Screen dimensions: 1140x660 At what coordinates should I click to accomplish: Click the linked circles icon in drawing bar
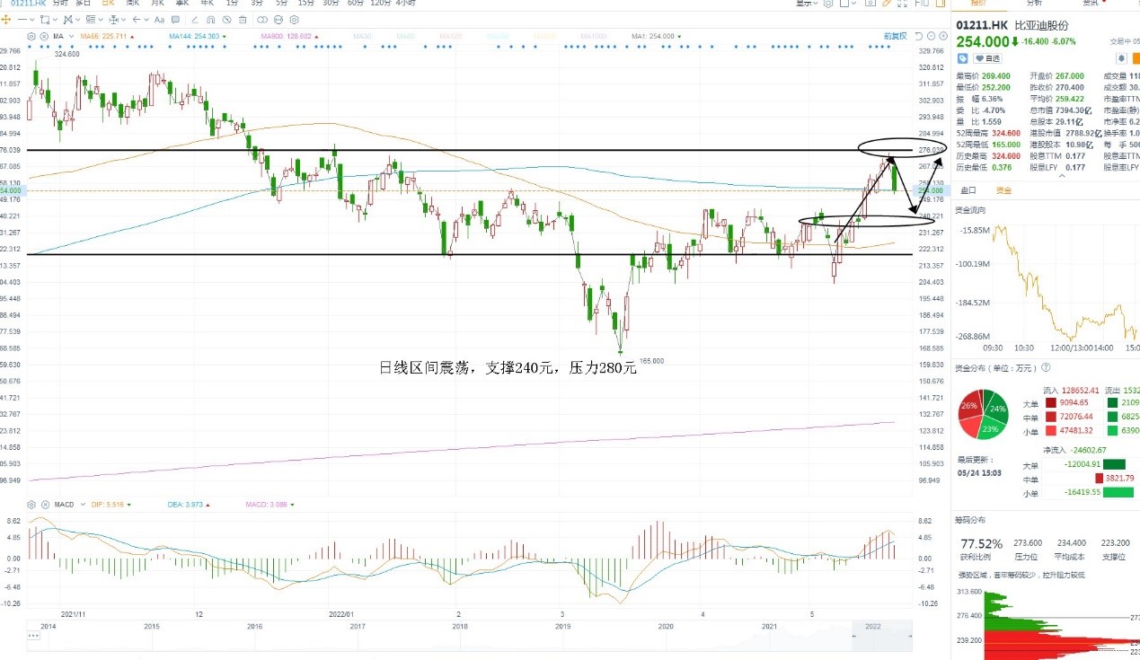262,20
